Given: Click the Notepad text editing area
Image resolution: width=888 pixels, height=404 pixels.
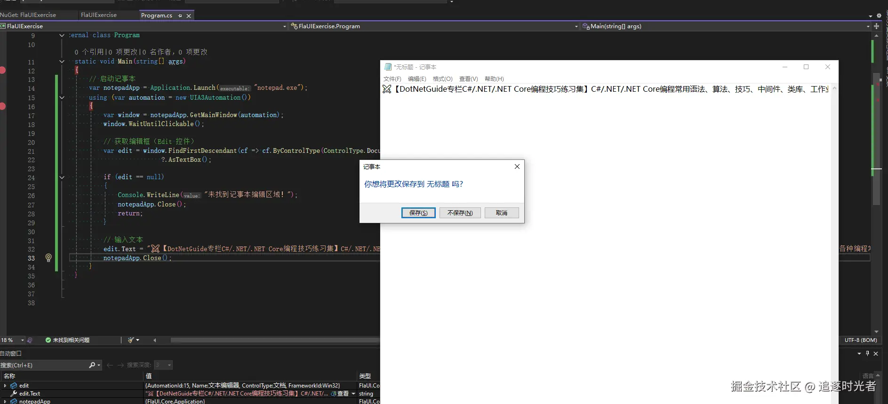Looking at the screenshot, I should tap(606, 245).
